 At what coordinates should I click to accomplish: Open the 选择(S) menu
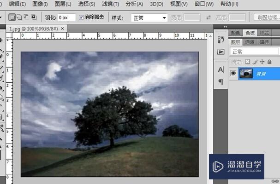click(87, 4)
